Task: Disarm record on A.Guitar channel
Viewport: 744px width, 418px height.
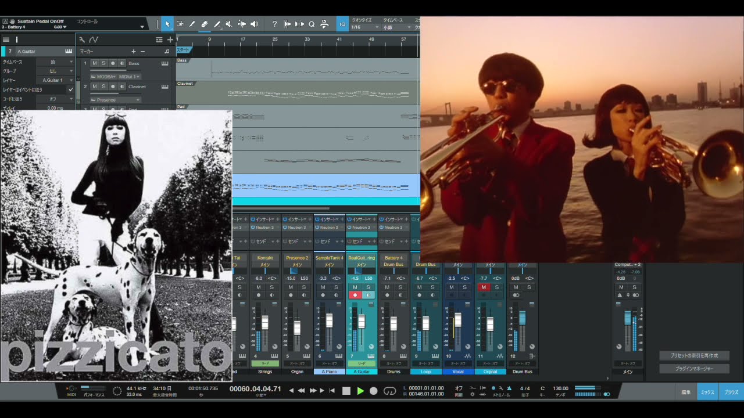Action: pyautogui.click(x=355, y=296)
